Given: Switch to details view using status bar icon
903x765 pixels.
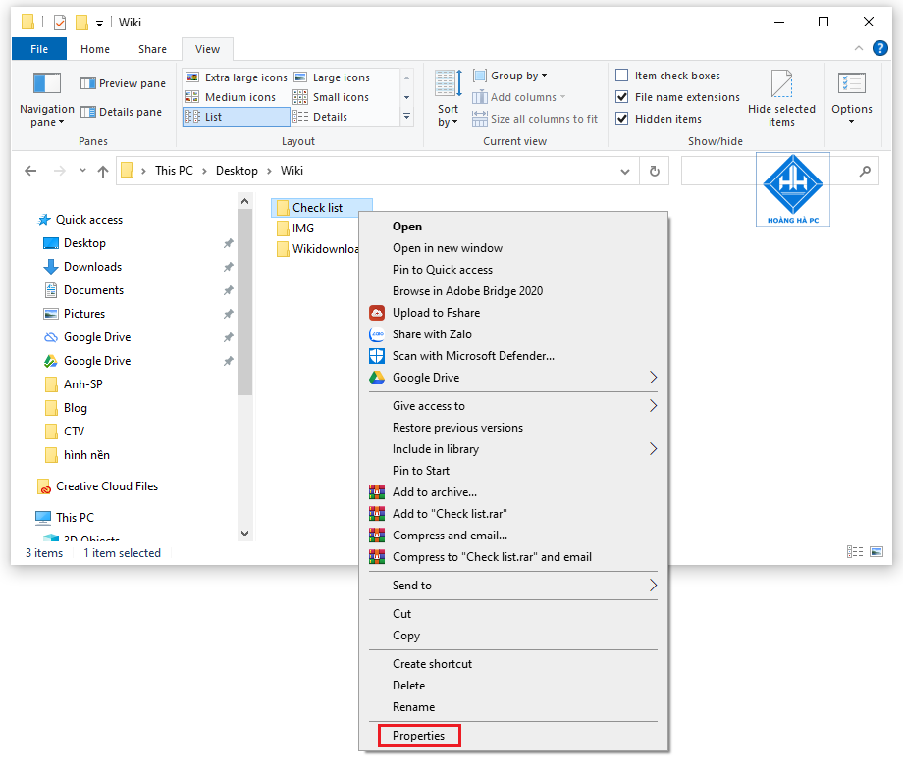Looking at the screenshot, I should 854,551.
